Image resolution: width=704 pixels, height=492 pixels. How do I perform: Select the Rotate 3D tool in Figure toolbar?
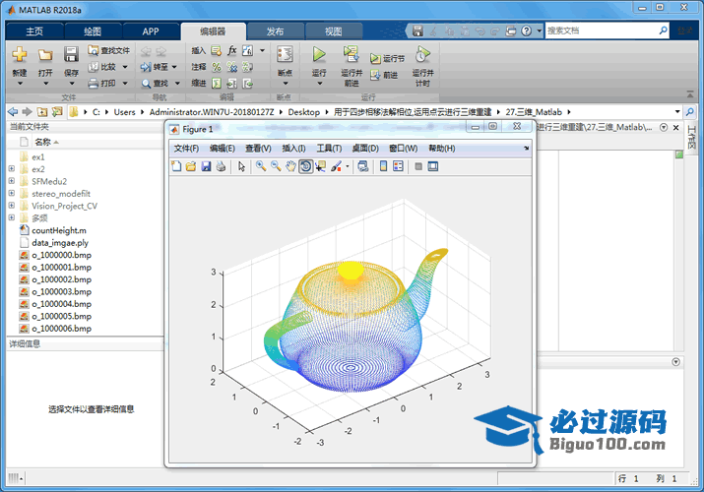click(305, 166)
